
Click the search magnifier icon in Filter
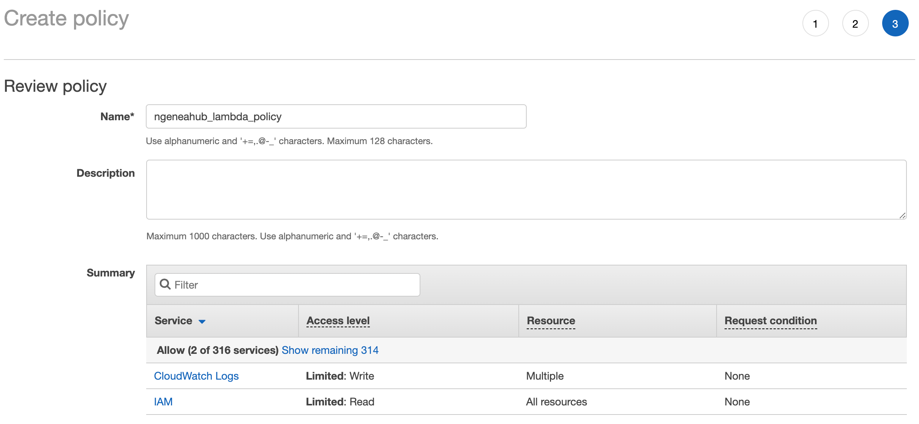(x=165, y=284)
